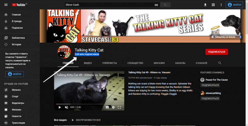Click the video progress bar
Image resolution: width=248 pixels, height=126 pixels.
89,104
